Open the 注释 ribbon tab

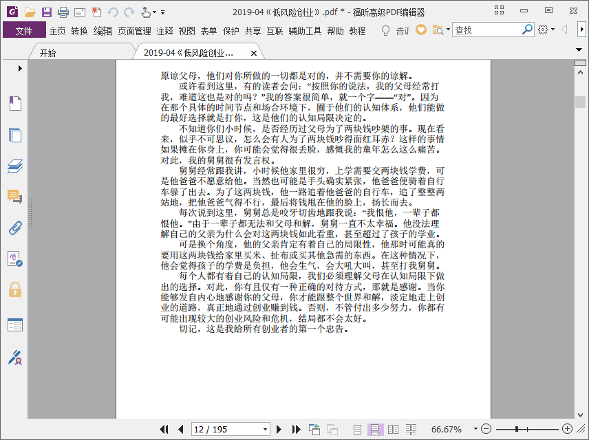pos(164,31)
